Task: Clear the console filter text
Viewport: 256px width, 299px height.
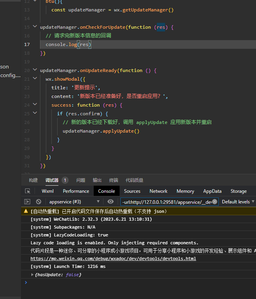Action: (214, 201)
